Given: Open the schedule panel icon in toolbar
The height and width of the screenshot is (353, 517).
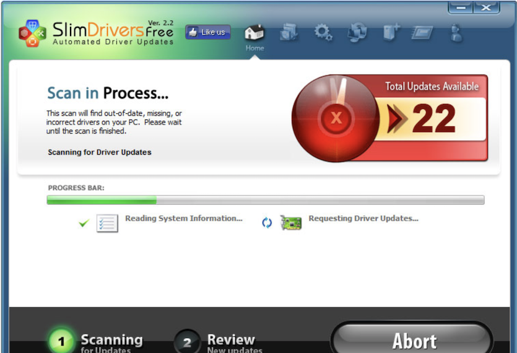Looking at the screenshot, I should pyautogui.click(x=422, y=33).
